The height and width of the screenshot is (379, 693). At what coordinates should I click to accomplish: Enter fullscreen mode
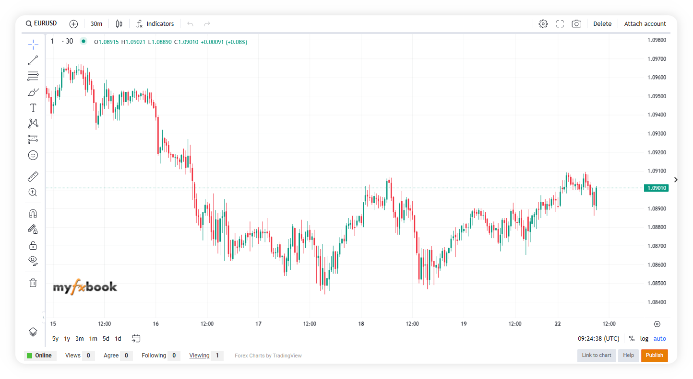point(560,24)
